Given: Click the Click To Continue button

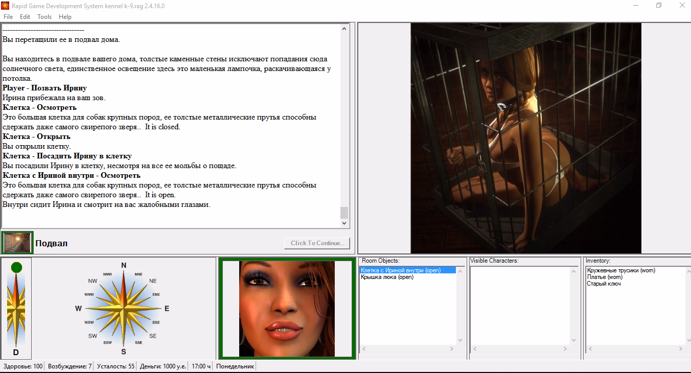Looking at the screenshot, I should click(x=317, y=243).
